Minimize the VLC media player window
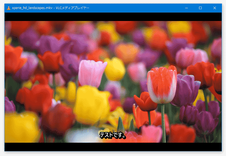The height and width of the screenshot is (156, 226). [187, 8]
